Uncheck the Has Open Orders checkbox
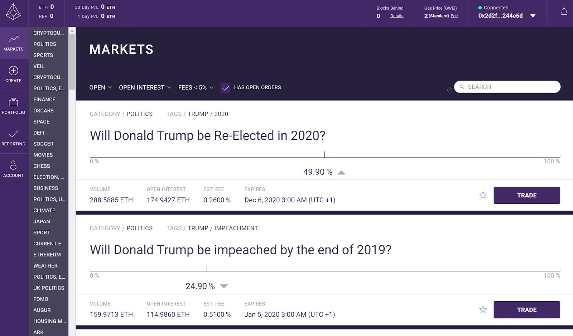 pos(225,88)
